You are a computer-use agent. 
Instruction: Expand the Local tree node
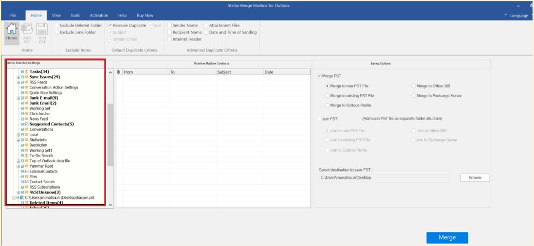[18, 135]
